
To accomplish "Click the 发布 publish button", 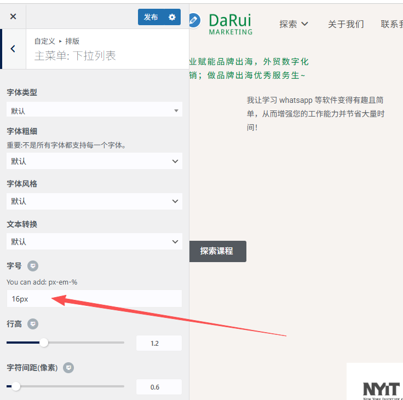I will pos(151,17).
